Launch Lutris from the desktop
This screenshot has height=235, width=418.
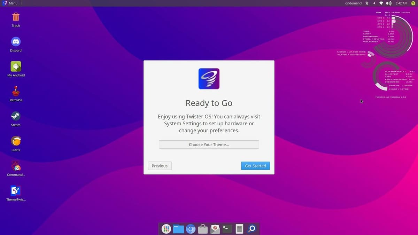coord(16,141)
